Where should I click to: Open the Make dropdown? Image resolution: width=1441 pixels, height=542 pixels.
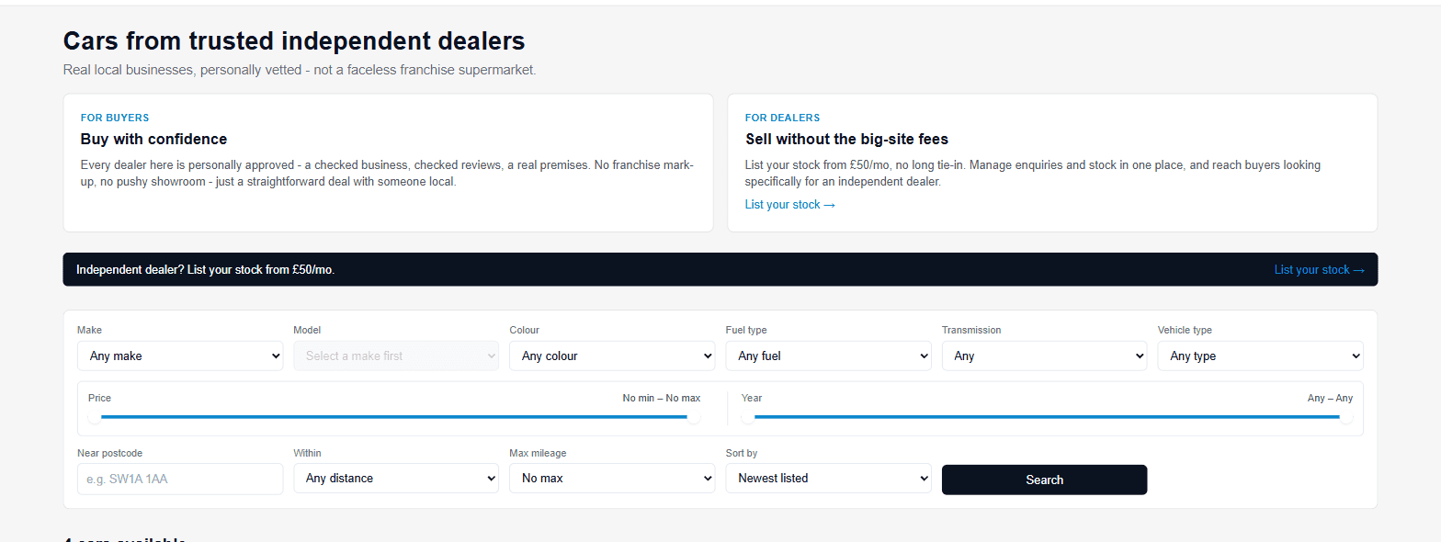pyautogui.click(x=180, y=356)
